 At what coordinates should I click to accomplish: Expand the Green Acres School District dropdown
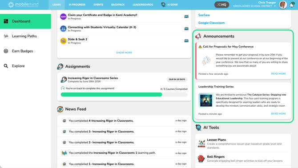click(x=254, y=6)
